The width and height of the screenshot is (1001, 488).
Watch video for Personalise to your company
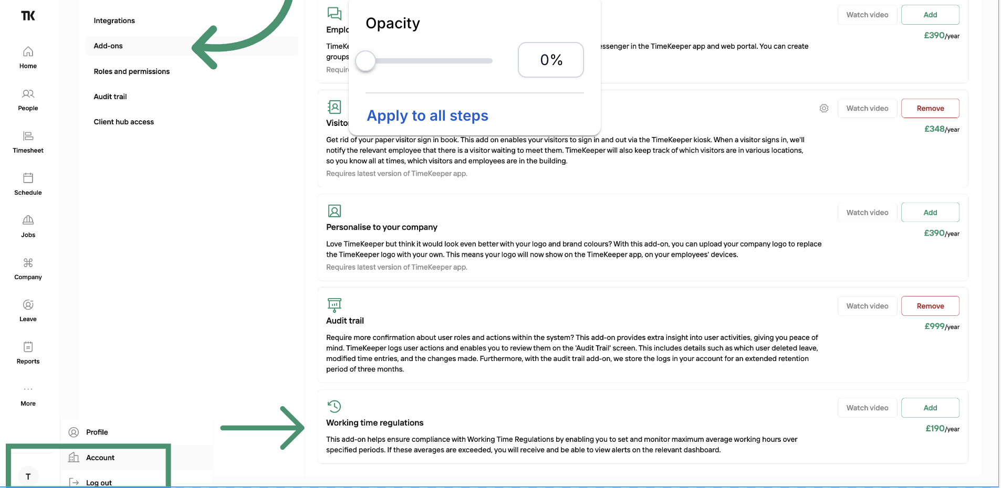tap(867, 213)
